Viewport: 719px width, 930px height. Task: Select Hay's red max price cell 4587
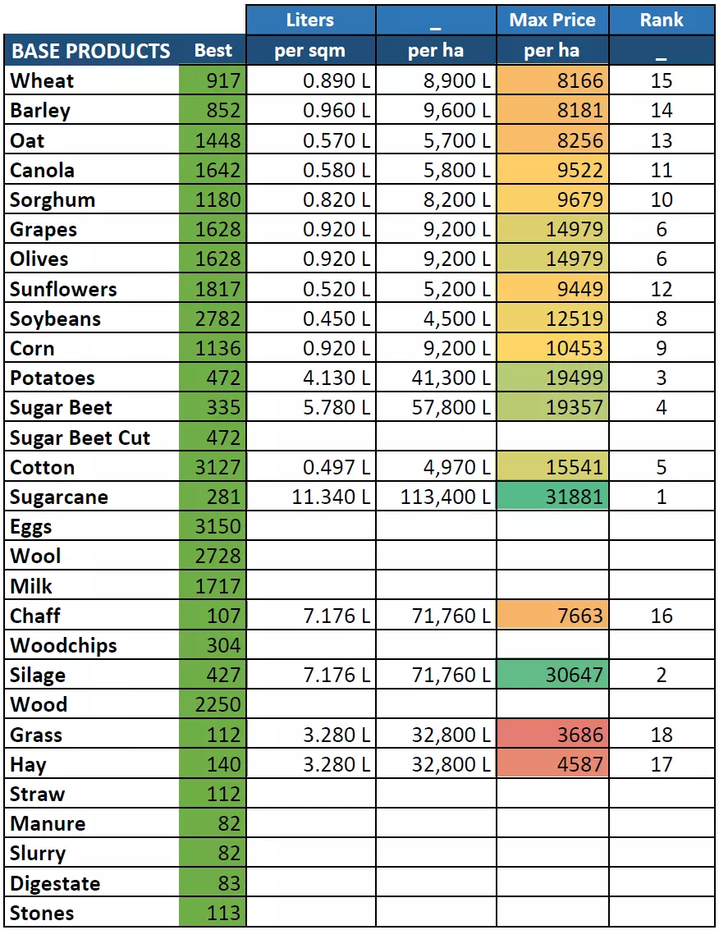pyautogui.click(x=552, y=765)
